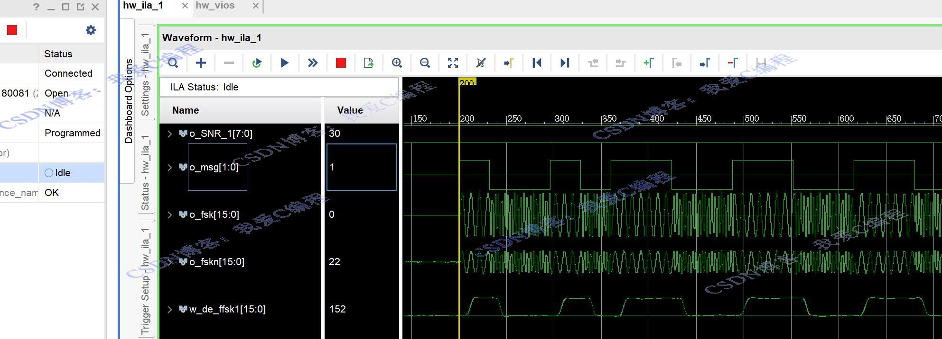
Task: Open the waveform search tool
Action: [x=173, y=63]
